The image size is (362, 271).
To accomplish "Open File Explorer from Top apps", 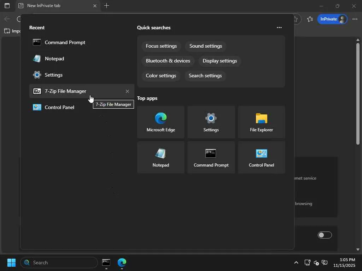I will [x=261, y=122].
